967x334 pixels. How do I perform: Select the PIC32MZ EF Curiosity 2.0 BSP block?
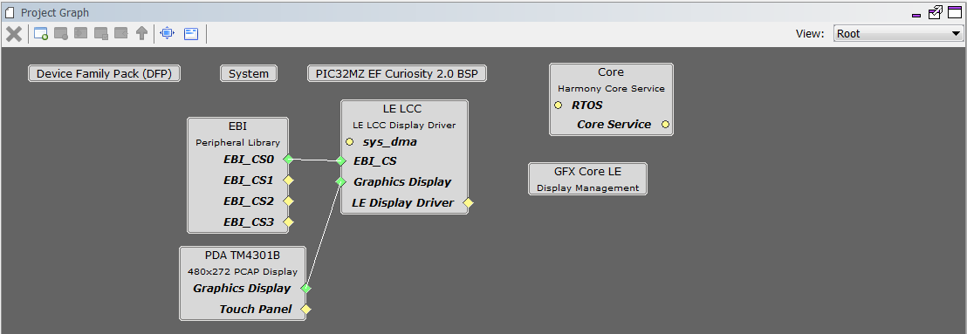point(397,73)
